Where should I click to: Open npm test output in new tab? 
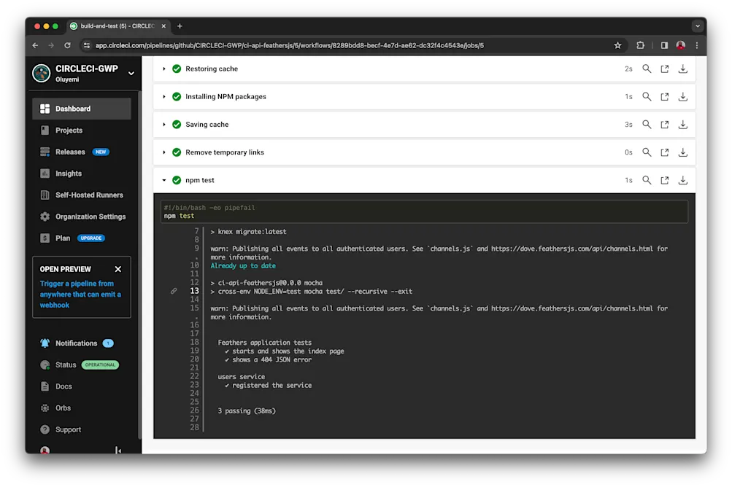(x=664, y=180)
